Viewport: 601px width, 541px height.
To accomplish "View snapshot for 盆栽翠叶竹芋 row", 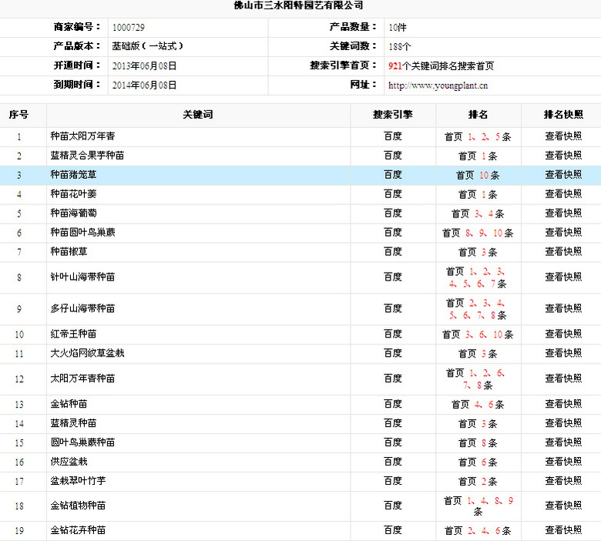I will coord(563,481).
